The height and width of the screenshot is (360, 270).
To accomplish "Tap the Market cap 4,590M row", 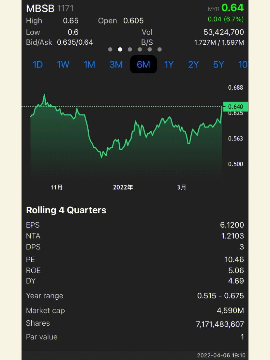I will pyautogui.click(x=135, y=310).
